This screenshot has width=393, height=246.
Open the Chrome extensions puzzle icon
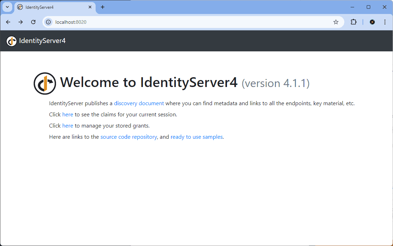pyautogui.click(x=353, y=22)
